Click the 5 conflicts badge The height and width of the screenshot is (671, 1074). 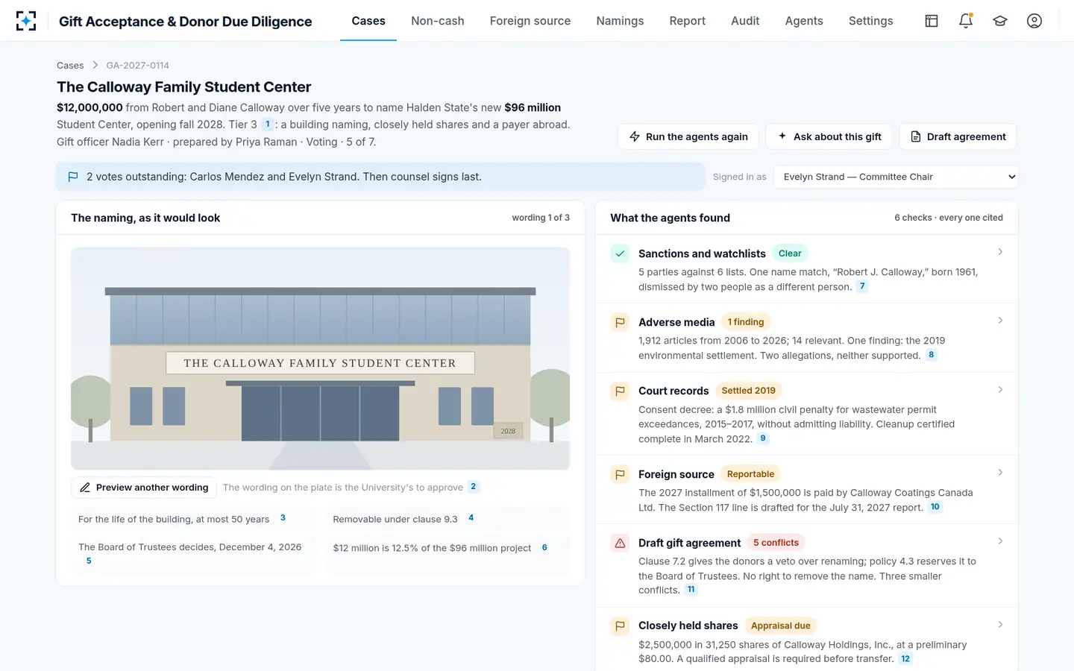tap(776, 543)
